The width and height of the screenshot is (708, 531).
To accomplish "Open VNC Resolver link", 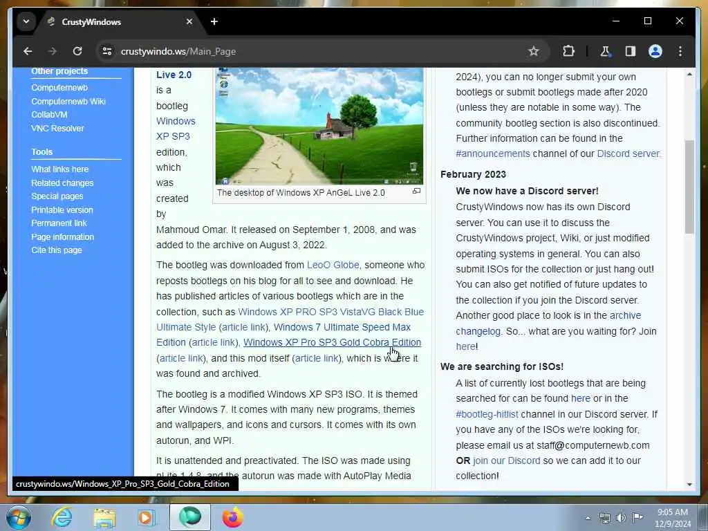I will click(x=57, y=129).
